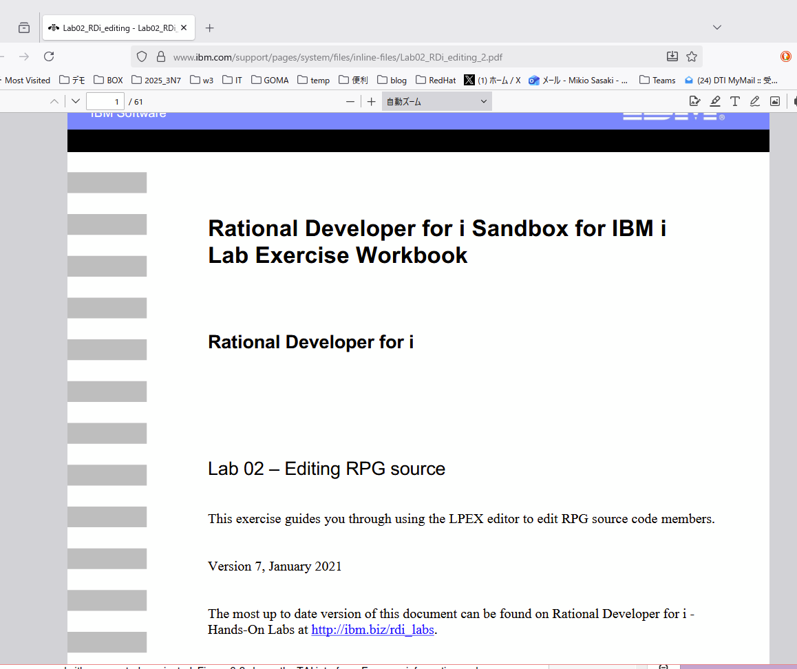Open the 2025_3N7 bookmark folder
The height and width of the screenshot is (669, 797).
pyautogui.click(x=156, y=81)
